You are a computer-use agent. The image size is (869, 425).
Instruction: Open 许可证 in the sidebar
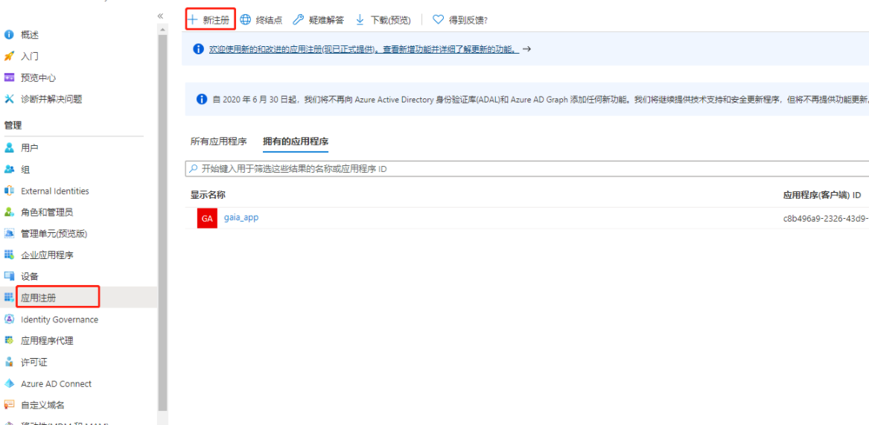[34, 362]
